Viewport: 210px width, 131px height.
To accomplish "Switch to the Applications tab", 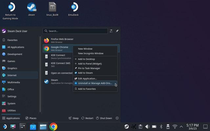I will click(11, 118).
